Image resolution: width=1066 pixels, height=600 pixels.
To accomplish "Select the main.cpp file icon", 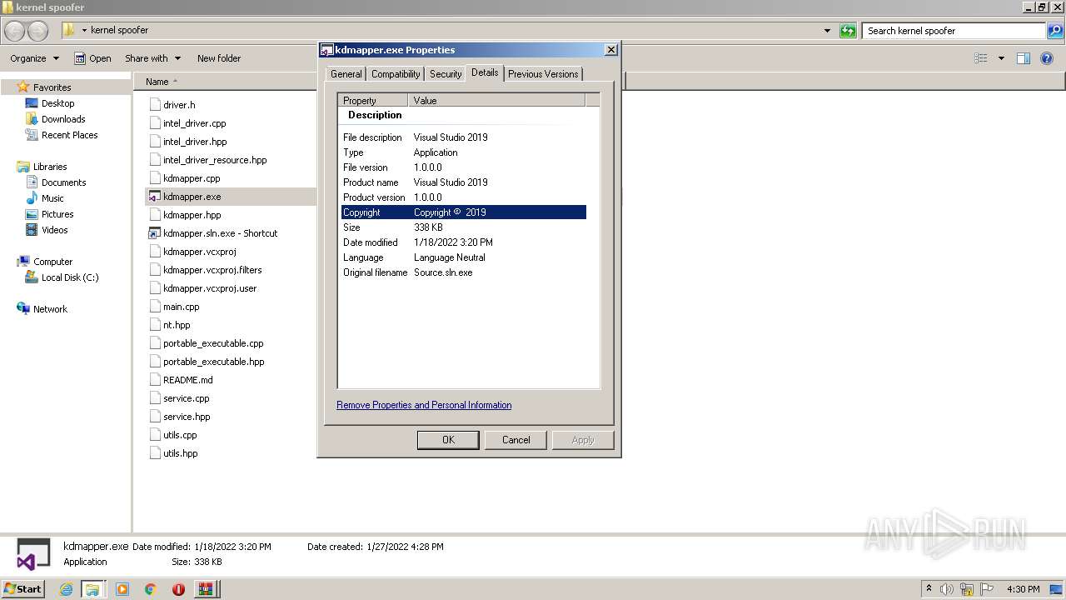I will tap(154, 307).
